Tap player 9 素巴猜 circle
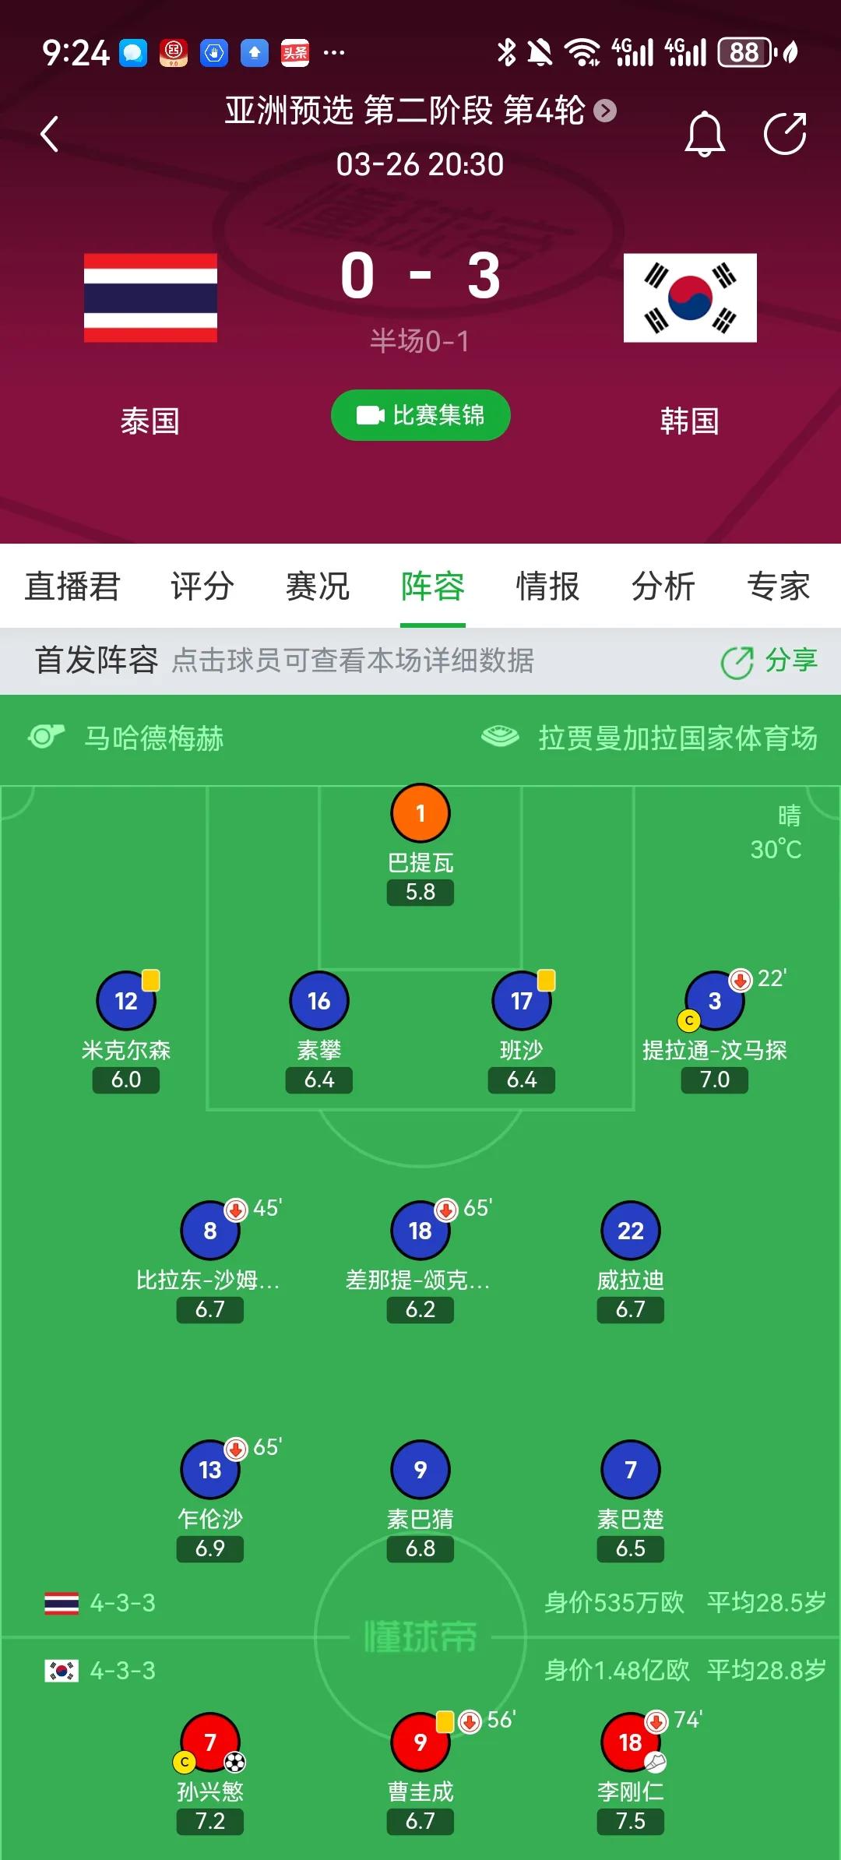 (x=420, y=1469)
